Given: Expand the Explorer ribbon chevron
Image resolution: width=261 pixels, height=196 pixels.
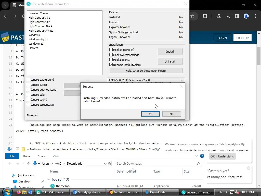Looking at the screenshot, I should pos(197,156).
